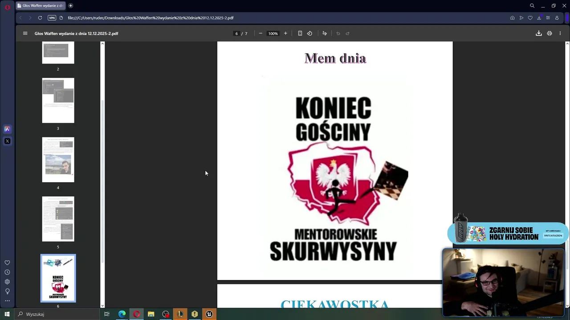Reload the current PDF page

pyautogui.click(x=40, y=18)
